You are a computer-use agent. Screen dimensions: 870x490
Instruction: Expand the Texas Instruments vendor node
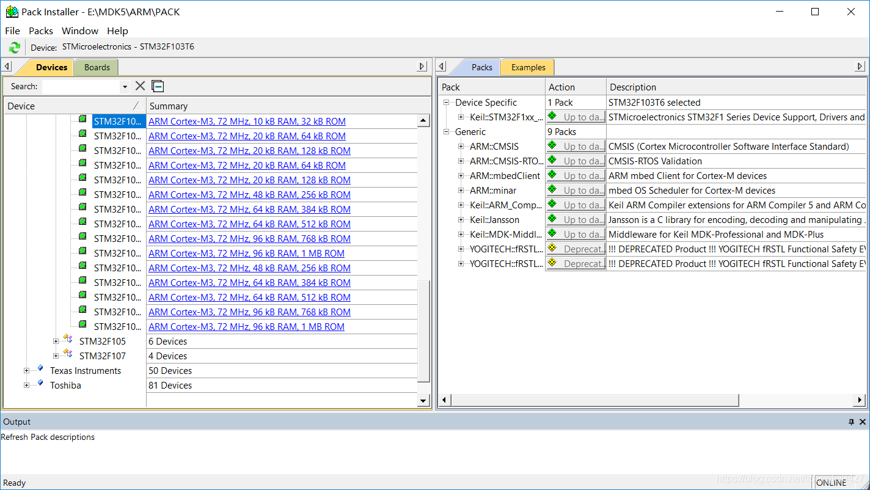pos(26,371)
